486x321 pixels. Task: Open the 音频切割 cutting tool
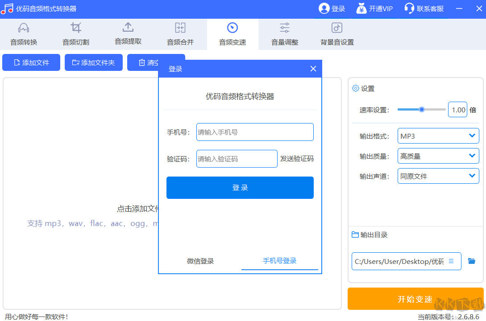[x=75, y=34]
